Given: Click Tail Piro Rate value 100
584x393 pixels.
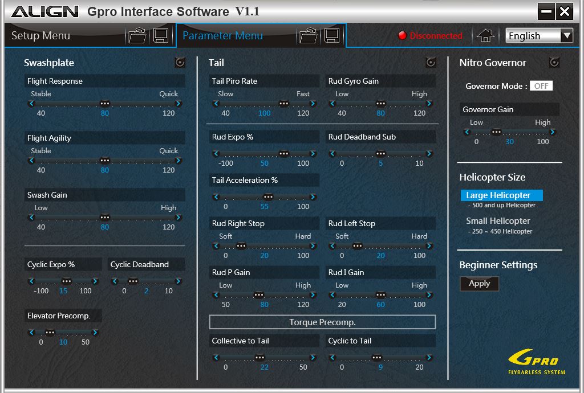Looking at the screenshot, I should pyautogui.click(x=265, y=113).
